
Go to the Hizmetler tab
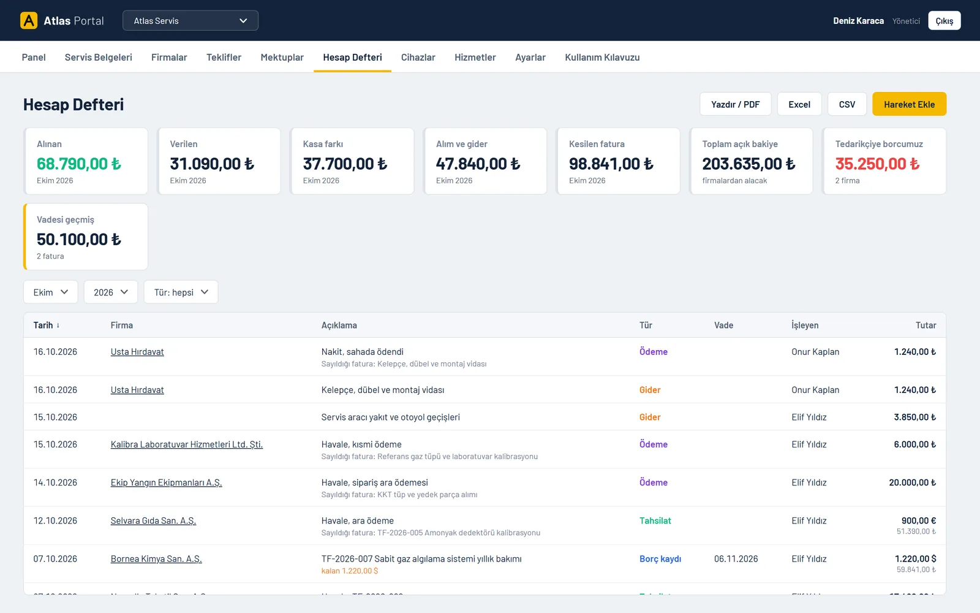[x=475, y=57]
